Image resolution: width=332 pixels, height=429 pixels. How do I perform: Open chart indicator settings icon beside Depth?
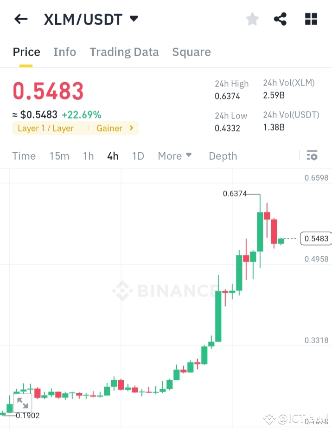coord(312,156)
